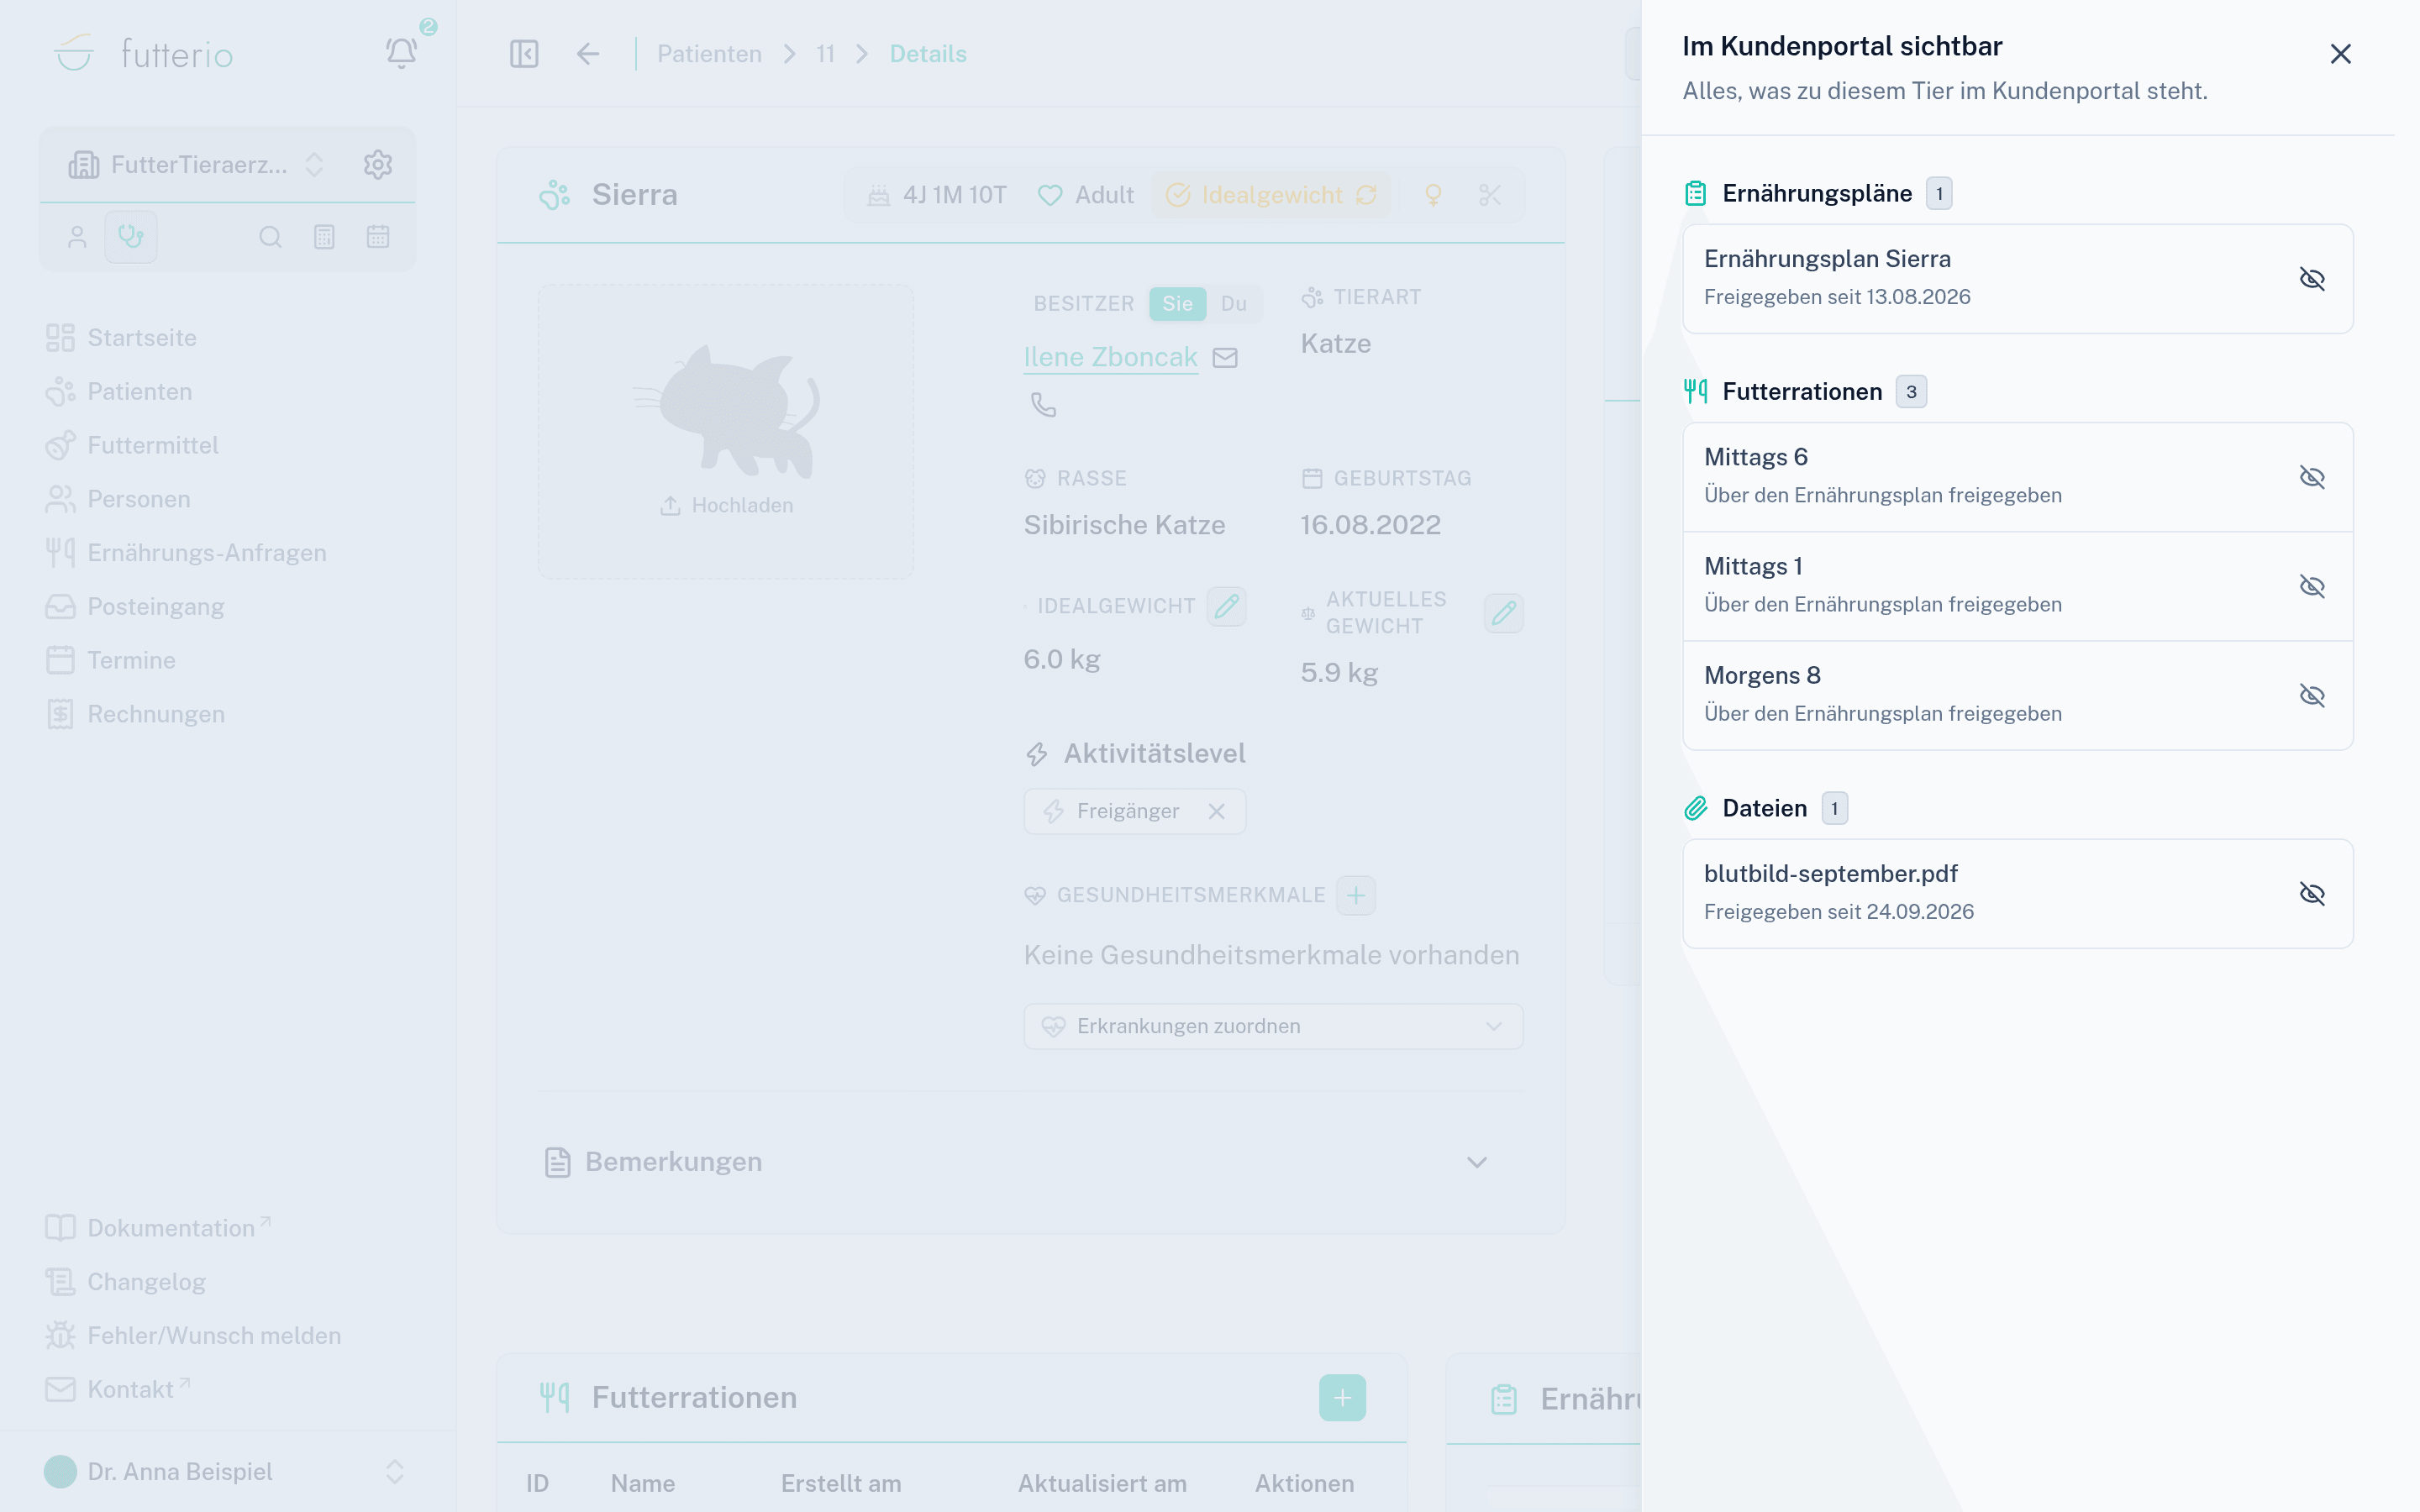
Task: Open Startseite in sidebar
Action: coord(142,338)
